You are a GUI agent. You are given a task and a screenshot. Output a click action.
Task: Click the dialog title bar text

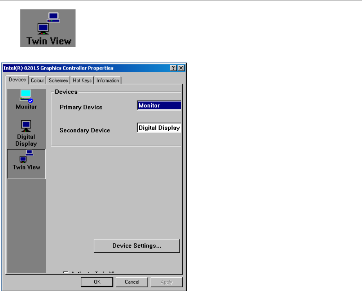coord(58,68)
